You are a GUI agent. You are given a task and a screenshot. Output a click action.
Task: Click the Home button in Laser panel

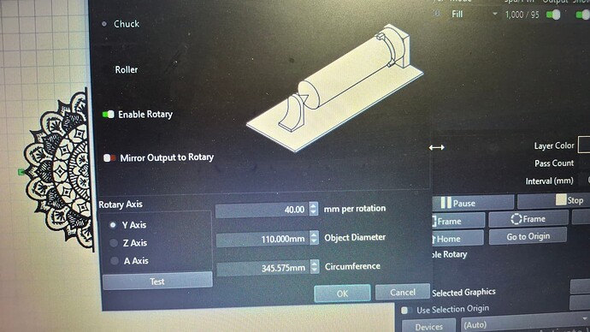[x=458, y=239]
